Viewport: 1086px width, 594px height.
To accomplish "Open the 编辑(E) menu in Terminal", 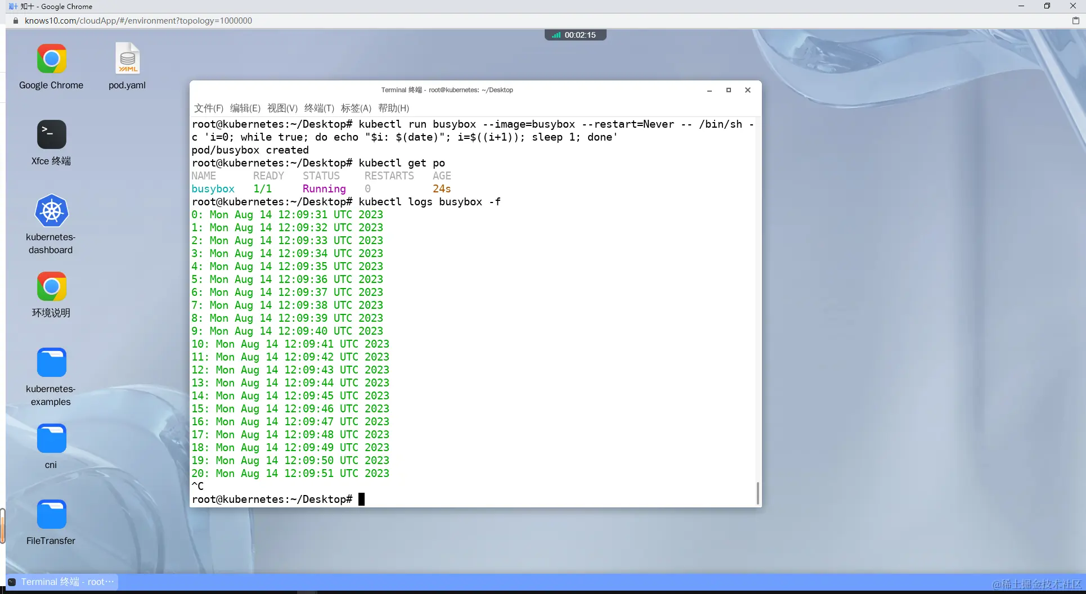I will click(245, 108).
